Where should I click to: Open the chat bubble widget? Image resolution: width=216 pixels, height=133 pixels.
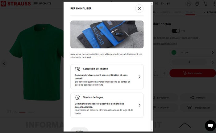pyautogui.click(x=210, y=126)
